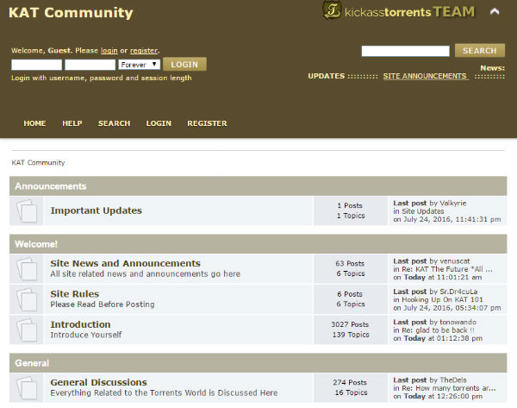
Task: Open Re: How many torrents last post
Action: coord(449,388)
